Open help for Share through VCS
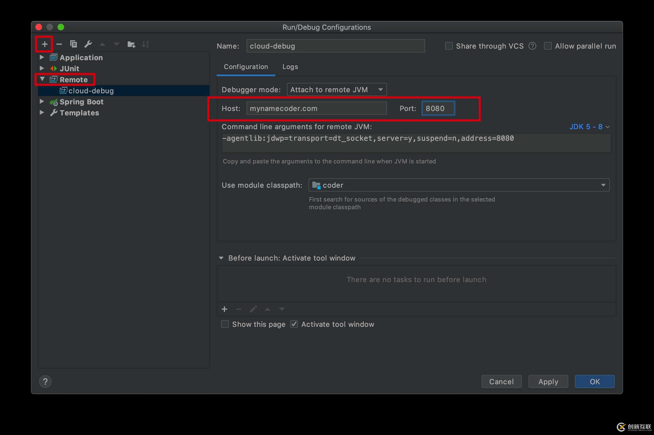The width and height of the screenshot is (654, 435). pos(532,46)
